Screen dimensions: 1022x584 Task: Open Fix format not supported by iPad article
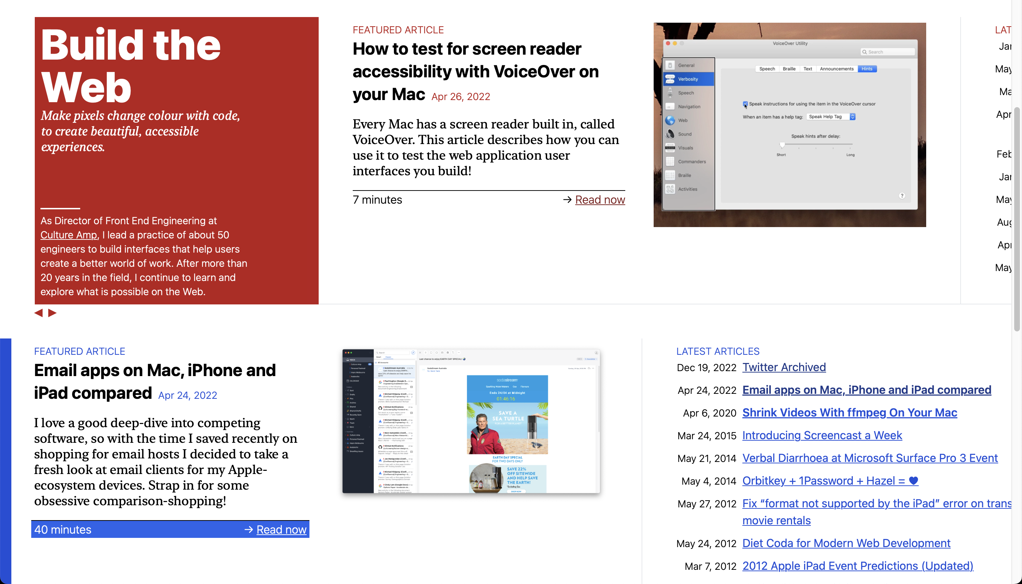point(877,512)
